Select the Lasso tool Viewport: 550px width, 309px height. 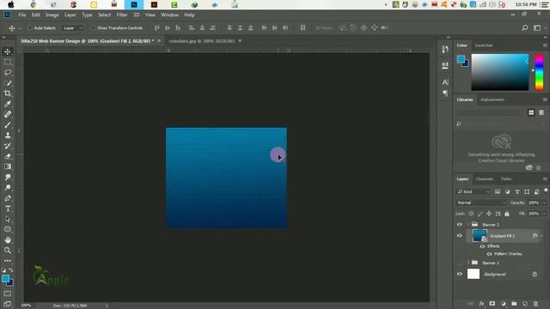(x=8, y=72)
